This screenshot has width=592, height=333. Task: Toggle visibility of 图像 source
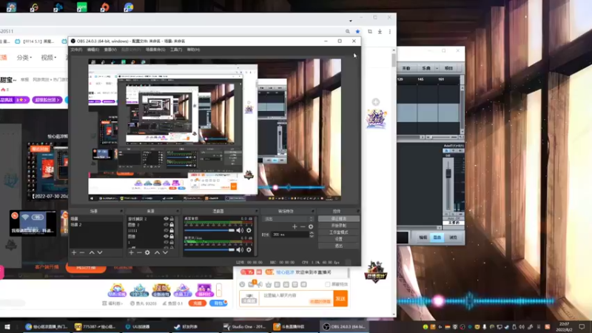[x=166, y=236]
